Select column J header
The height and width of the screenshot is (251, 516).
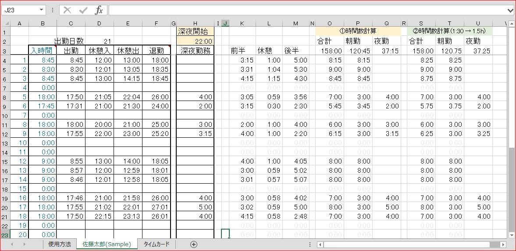225,23
